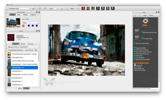
Task: Switch to the Palette source tab
Action: pyautogui.click(x=25, y=15)
